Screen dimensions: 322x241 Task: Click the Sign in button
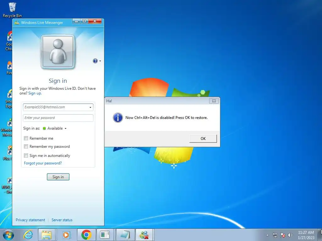[58, 177]
